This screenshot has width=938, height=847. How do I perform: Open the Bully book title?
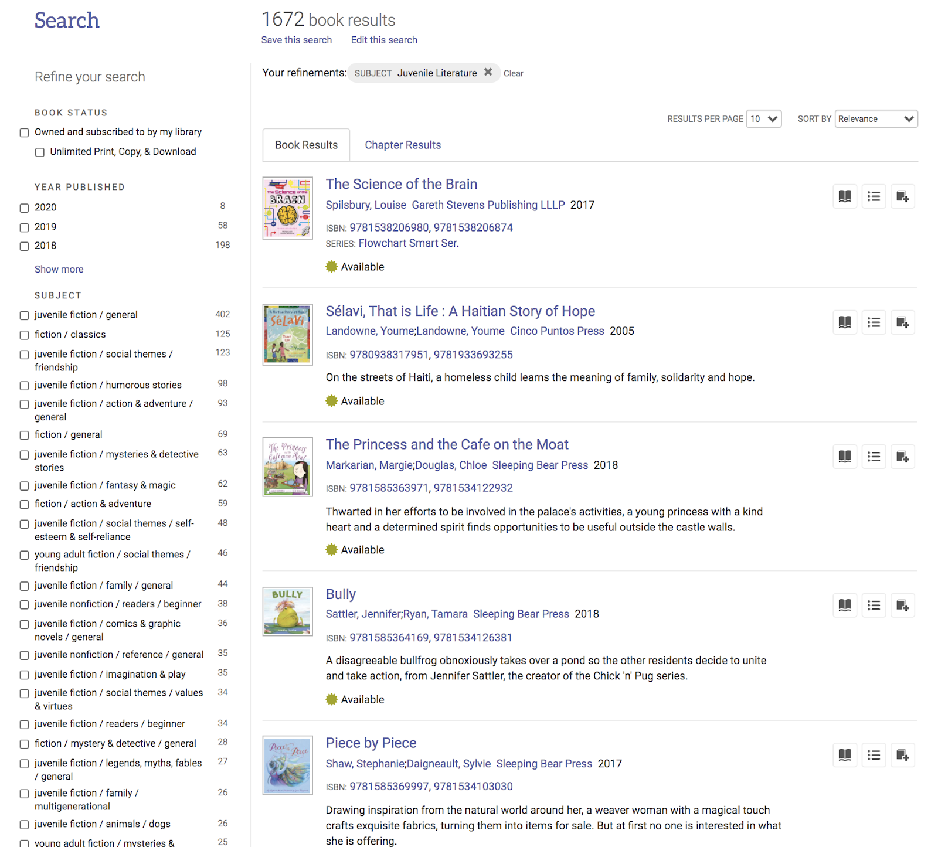[341, 594]
